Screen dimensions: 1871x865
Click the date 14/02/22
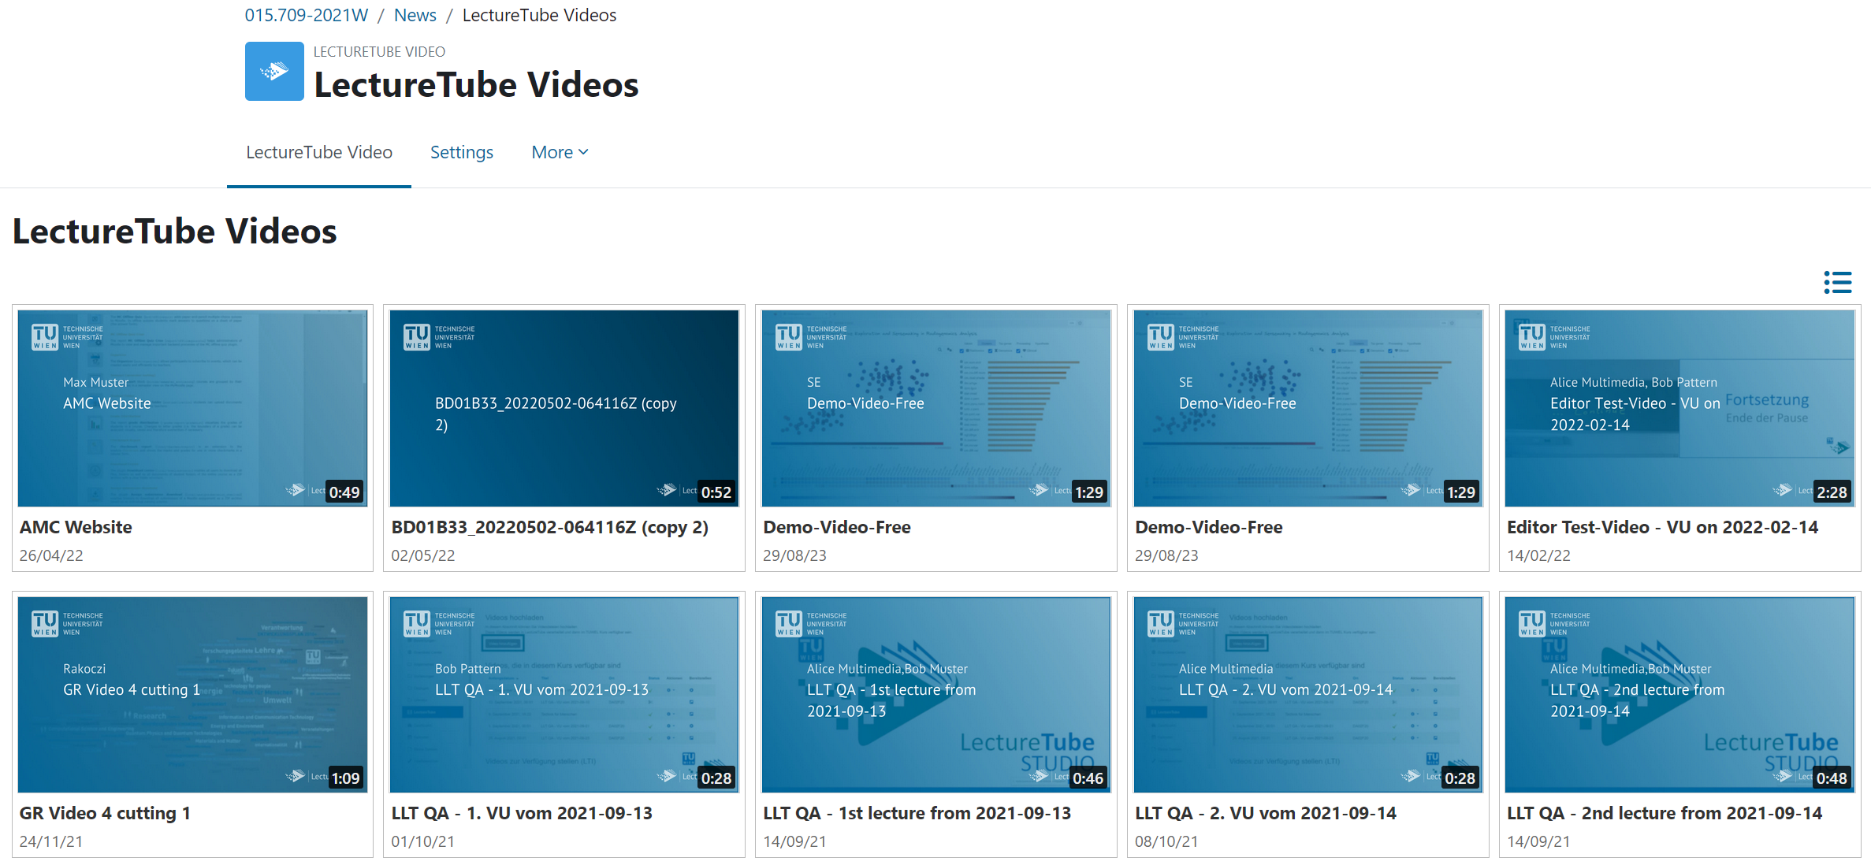pos(1538,555)
